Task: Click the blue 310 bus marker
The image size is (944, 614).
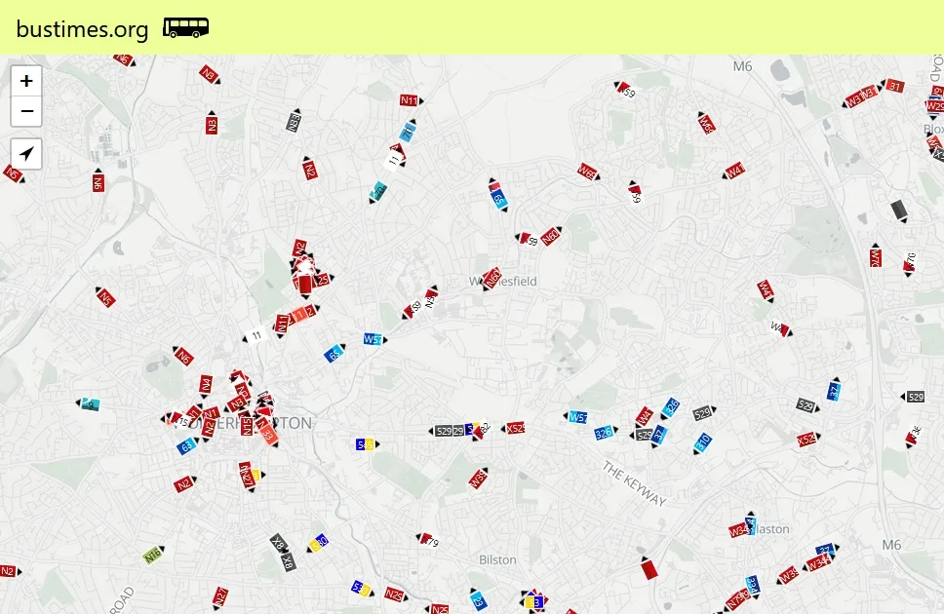Action: click(x=702, y=443)
